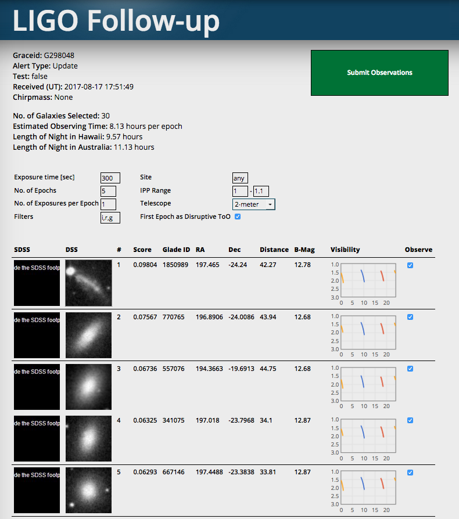
Task: Click the No. of Exposures per Epoch field
Action: tap(108, 204)
